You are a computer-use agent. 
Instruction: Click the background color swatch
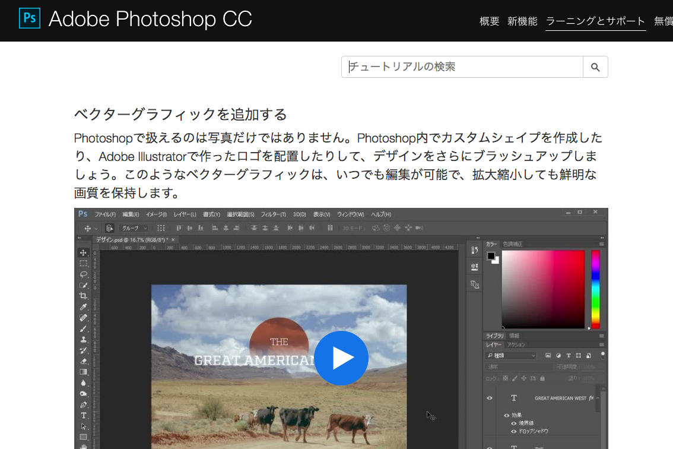tap(496, 261)
